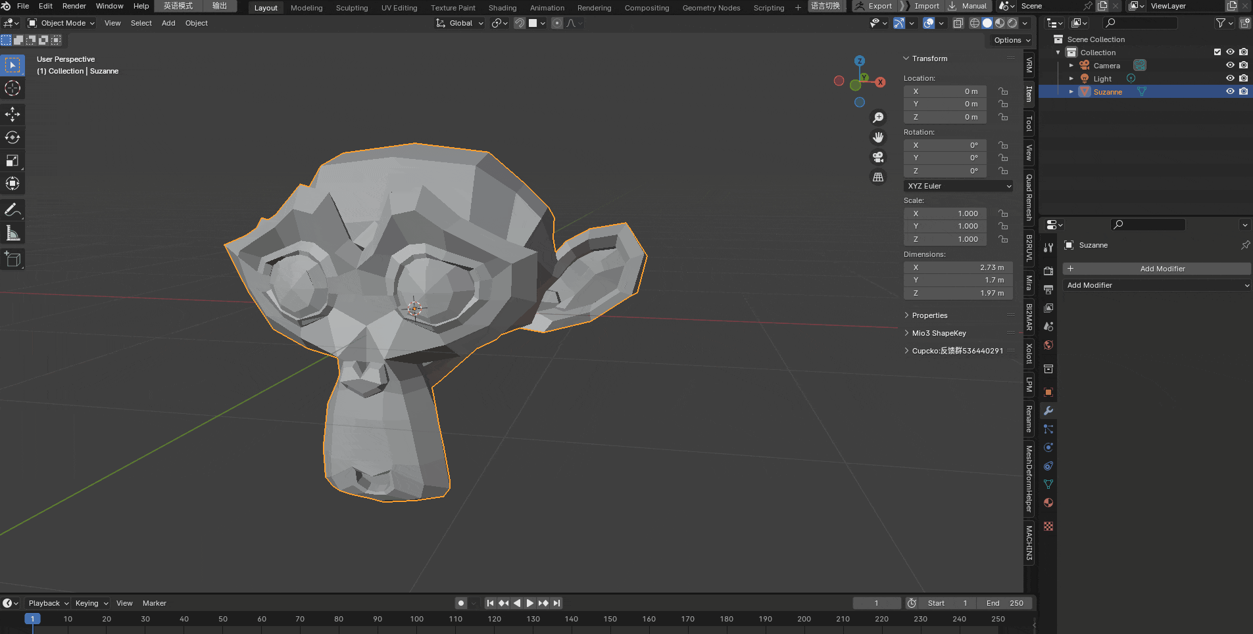Expand the Suzanne tree item in outliner
Screen dimensions: 1253x634
(x=1071, y=91)
